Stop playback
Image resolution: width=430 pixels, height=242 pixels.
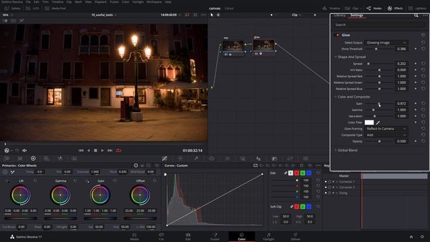95,151
